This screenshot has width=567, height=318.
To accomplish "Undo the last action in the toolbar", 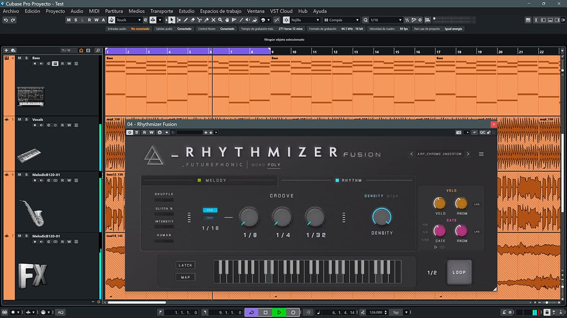I will (6, 20).
